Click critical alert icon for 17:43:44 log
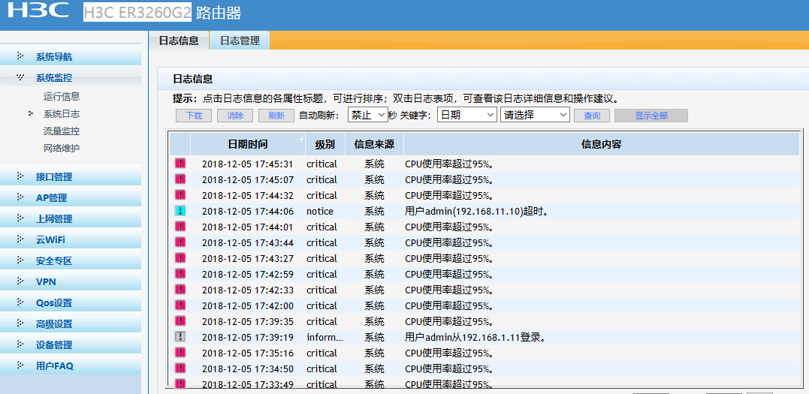This screenshot has height=394, width=809. 180,242
